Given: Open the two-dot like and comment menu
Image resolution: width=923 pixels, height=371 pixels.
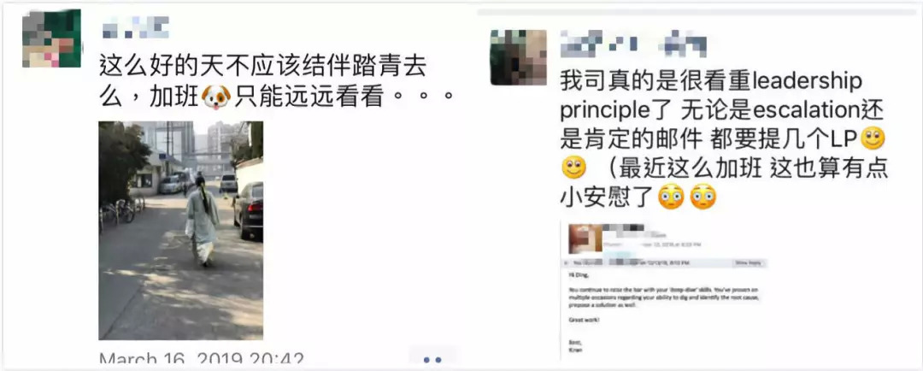Looking at the screenshot, I should (x=432, y=360).
